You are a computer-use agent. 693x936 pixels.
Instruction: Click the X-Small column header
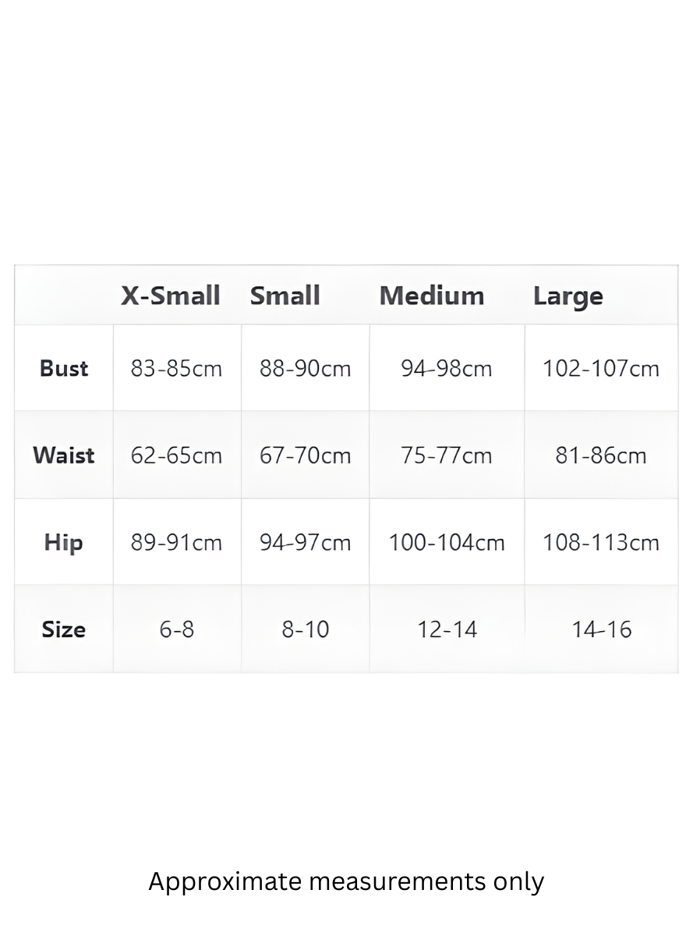(x=171, y=296)
